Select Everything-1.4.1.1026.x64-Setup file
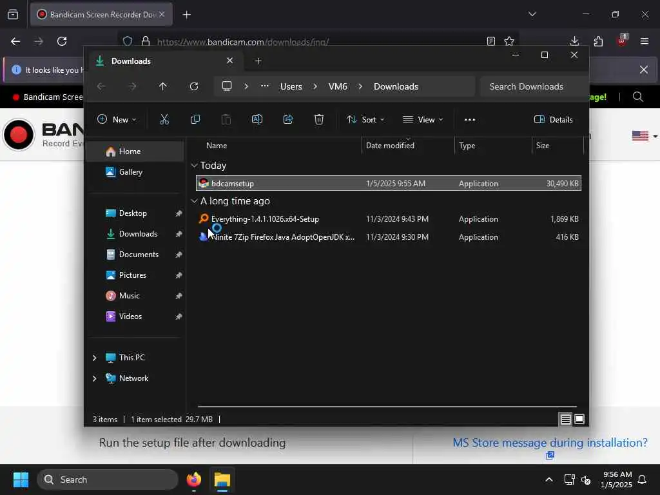This screenshot has height=495, width=660. [388, 219]
